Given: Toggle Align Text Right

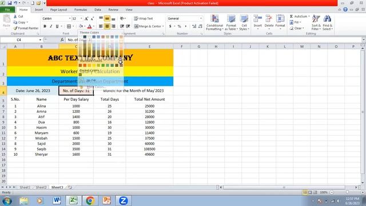Looking at the screenshot, I should [x=113, y=26].
